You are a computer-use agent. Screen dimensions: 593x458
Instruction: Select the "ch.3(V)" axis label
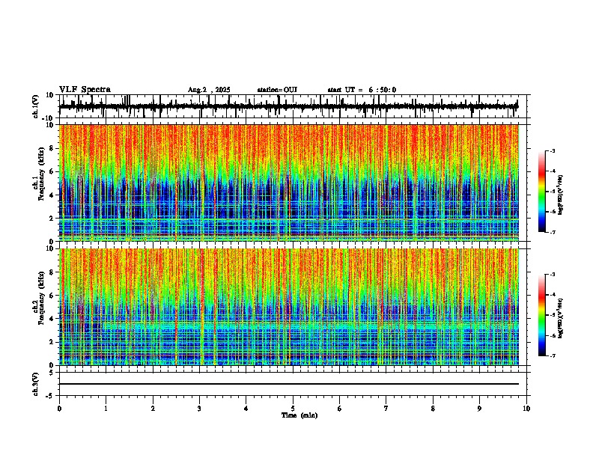(36, 384)
